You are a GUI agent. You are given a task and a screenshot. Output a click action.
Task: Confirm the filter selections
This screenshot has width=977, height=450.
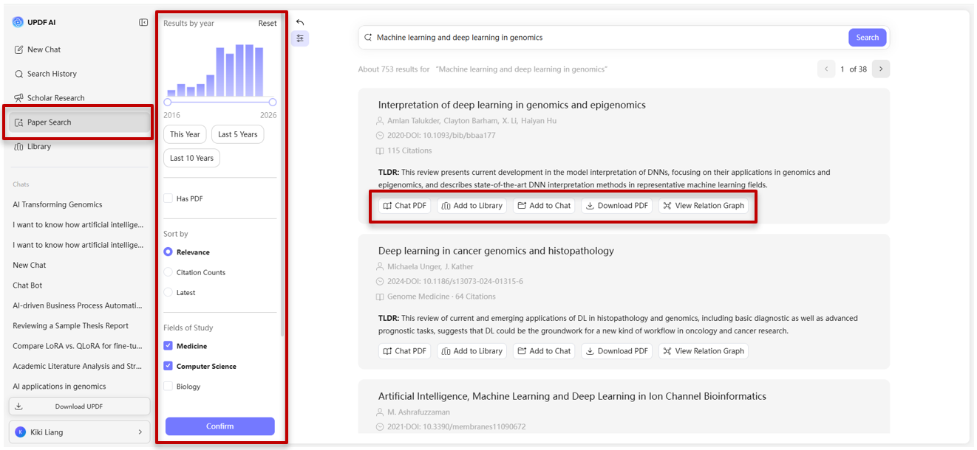[x=220, y=426]
